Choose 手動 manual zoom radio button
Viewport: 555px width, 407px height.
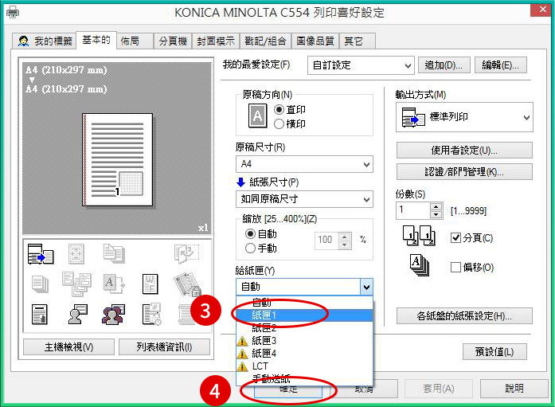tap(250, 248)
